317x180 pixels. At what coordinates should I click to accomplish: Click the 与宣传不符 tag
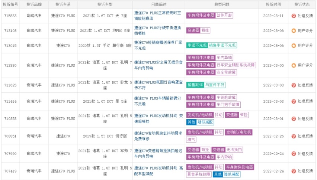[x=215, y=85]
